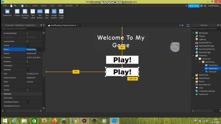Undock the Properties panel
221x124 pixels.
coord(41,25)
